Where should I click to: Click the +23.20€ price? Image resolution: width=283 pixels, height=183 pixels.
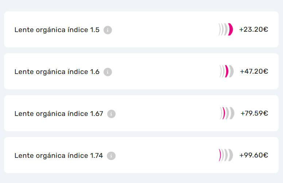(253, 30)
